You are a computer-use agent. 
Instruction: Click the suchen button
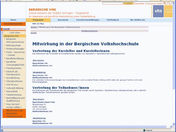point(128,4)
